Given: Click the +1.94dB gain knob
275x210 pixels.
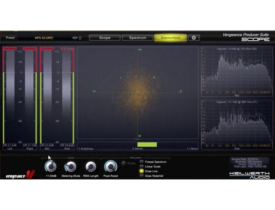Looking at the screenshot, I should click(51, 167).
